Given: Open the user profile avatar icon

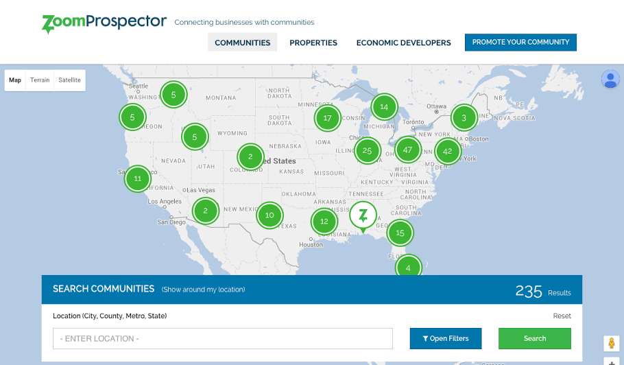Looking at the screenshot, I should pos(610,79).
